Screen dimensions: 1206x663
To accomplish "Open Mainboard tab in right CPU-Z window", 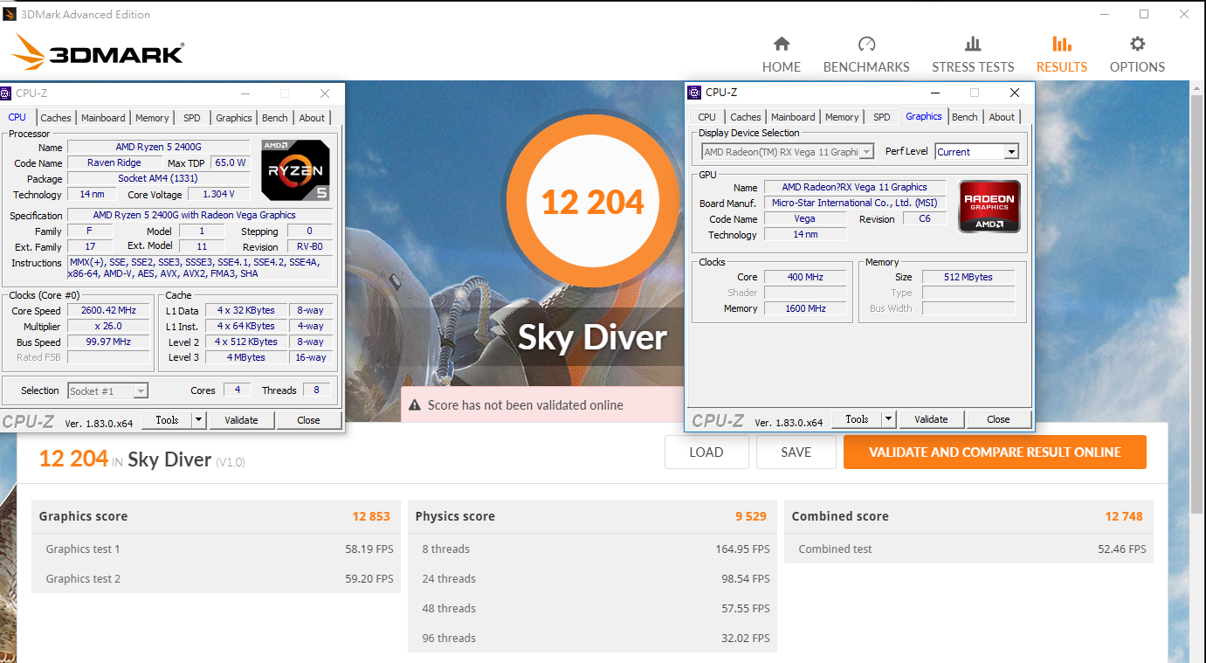I will 793,117.
